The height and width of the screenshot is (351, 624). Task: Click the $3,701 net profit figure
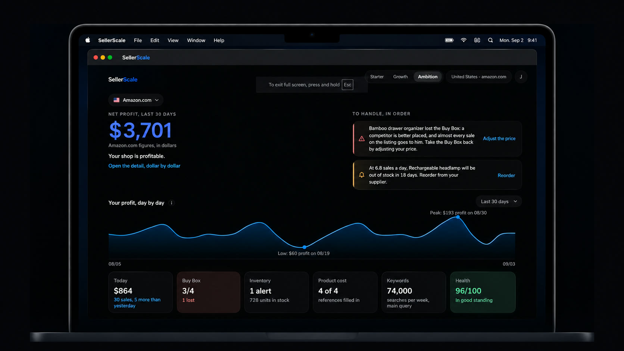click(140, 130)
